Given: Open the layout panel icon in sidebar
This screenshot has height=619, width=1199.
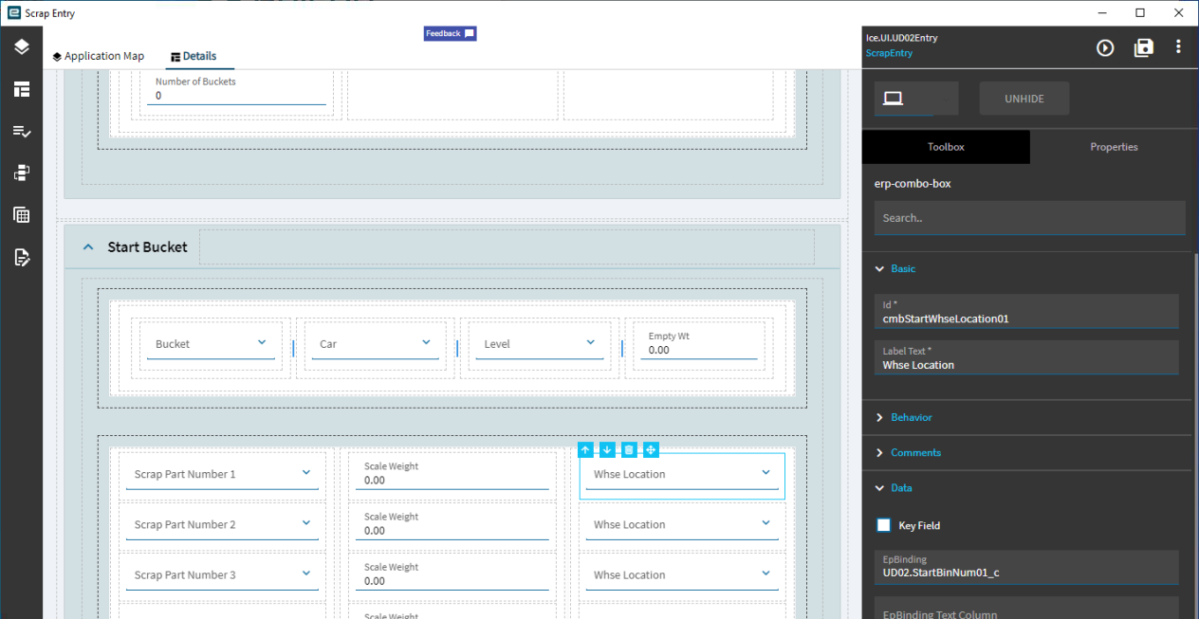Looking at the screenshot, I should [x=21, y=89].
